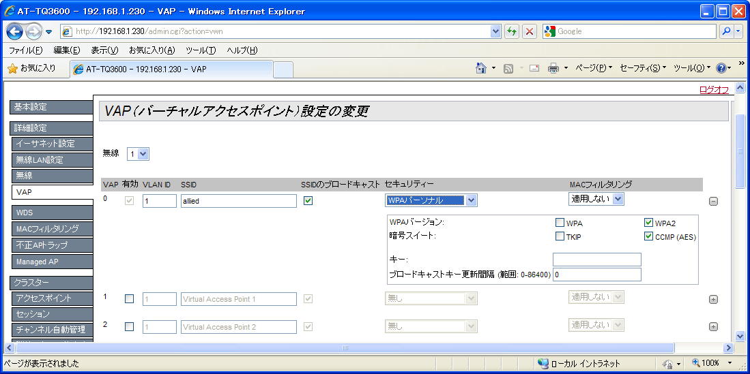This screenshot has width=750, height=374.
Task: Toggle the WPA2 checkbox
Action: point(648,223)
